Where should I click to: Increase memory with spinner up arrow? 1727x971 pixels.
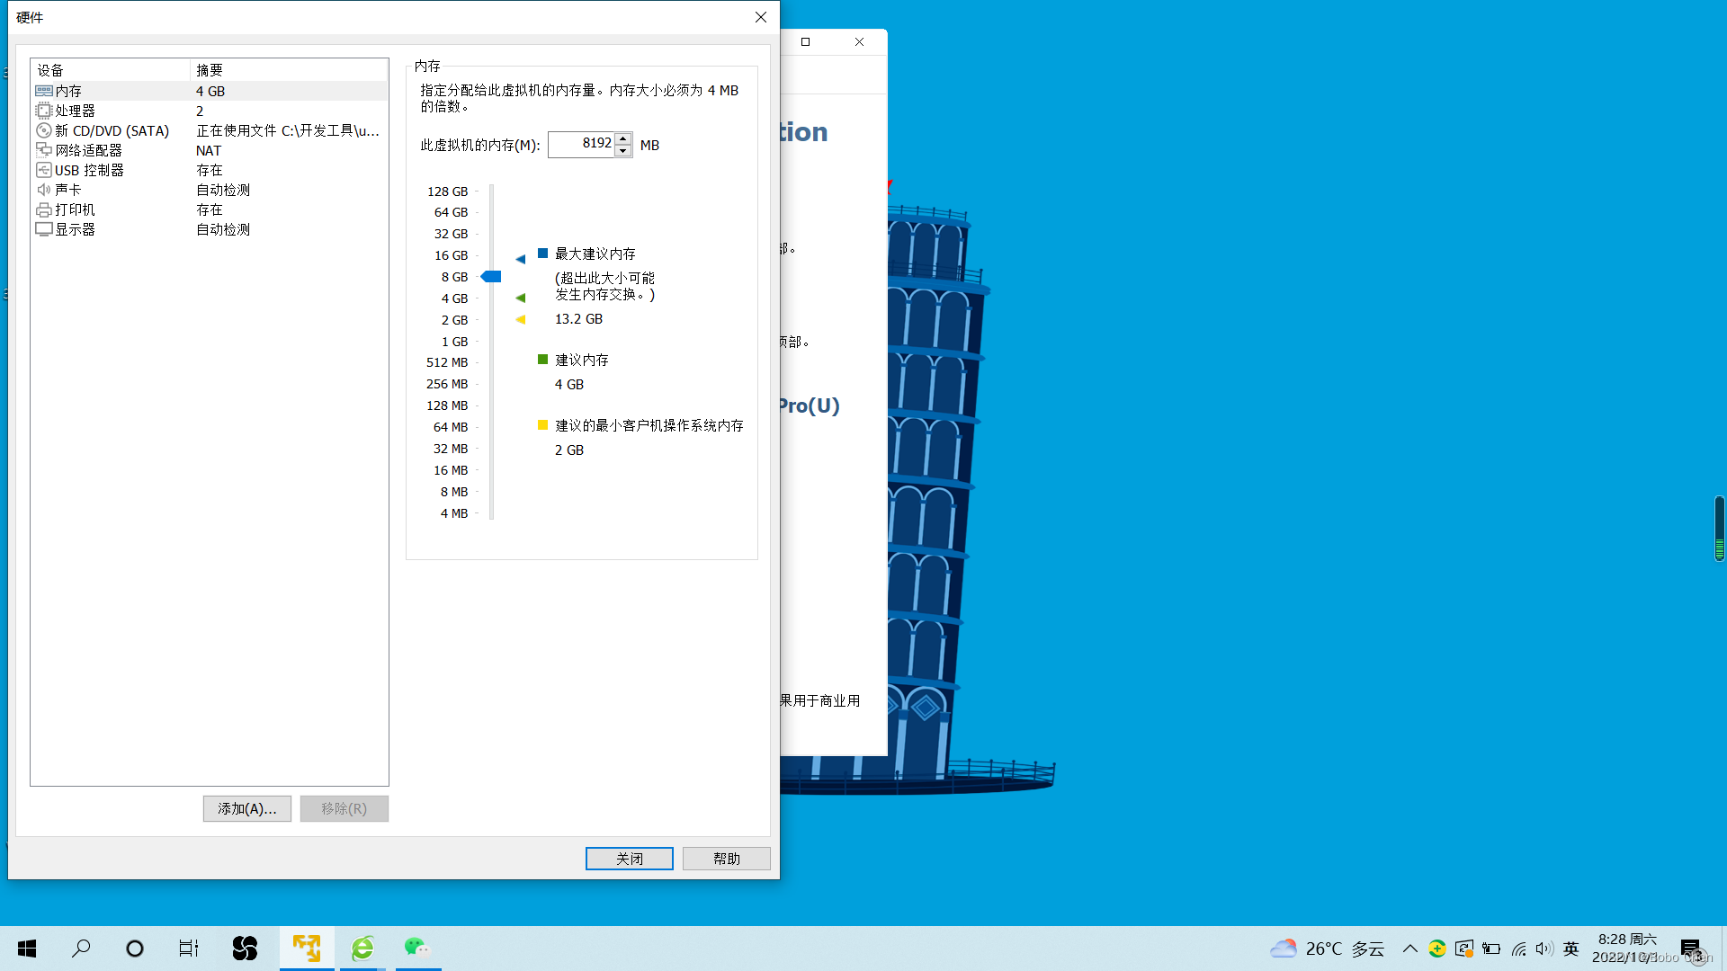coord(623,138)
